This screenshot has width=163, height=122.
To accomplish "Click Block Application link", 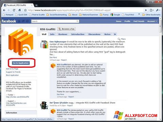I will (12, 75).
